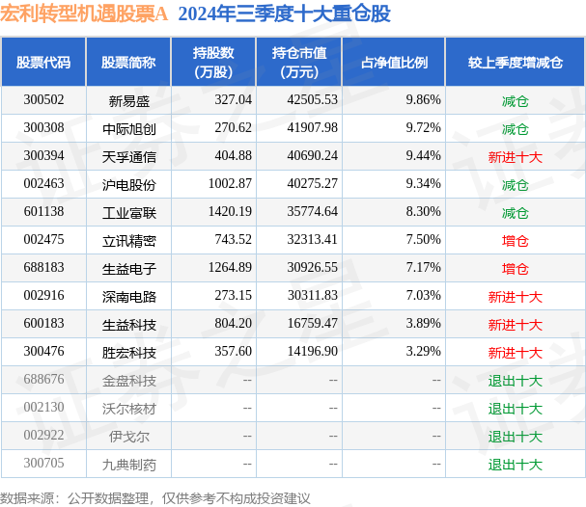Click holding value 16759.47

coord(313,324)
